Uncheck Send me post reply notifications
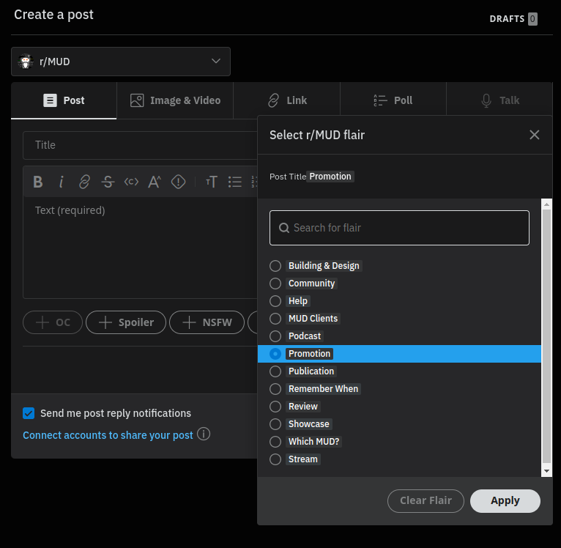The image size is (561, 548). tap(29, 413)
